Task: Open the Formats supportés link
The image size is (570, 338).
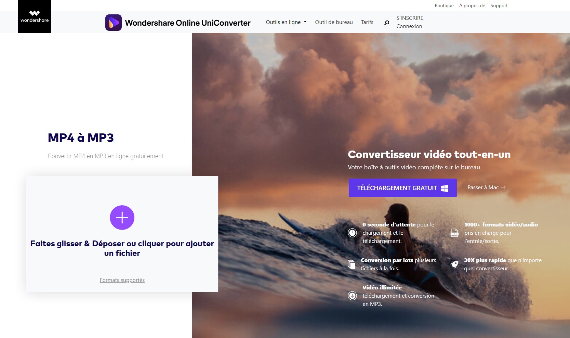Action: click(122, 280)
